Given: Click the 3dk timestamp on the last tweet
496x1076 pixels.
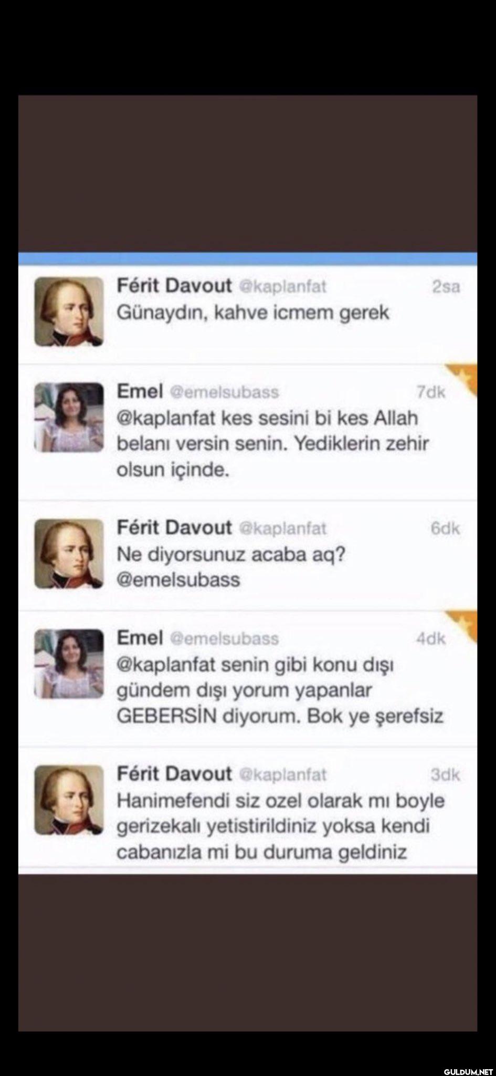Looking at the screenshot, I should pos(445,774).
